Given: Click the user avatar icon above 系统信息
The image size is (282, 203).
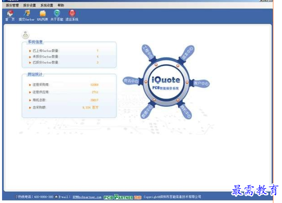Looking at the screenshot, I should (x=25, y=35).
